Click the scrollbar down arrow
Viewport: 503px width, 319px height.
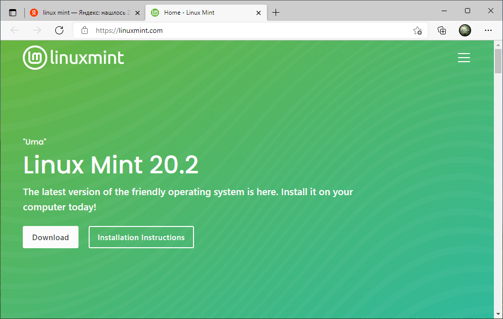coord(498,314)
